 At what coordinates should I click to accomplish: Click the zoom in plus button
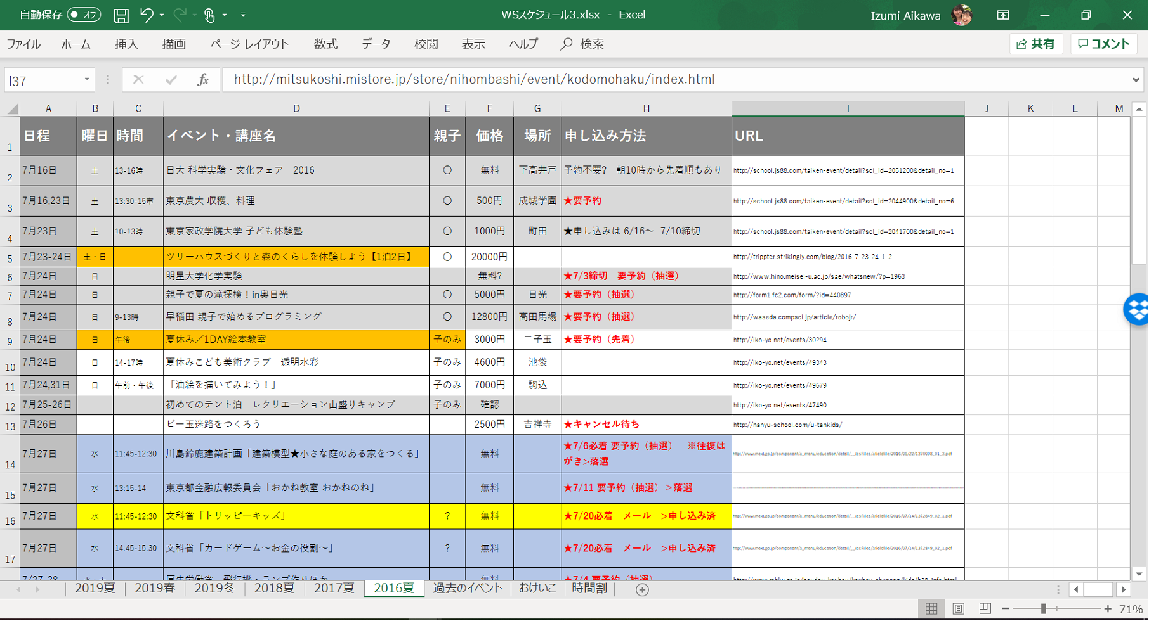[1108, 609]
